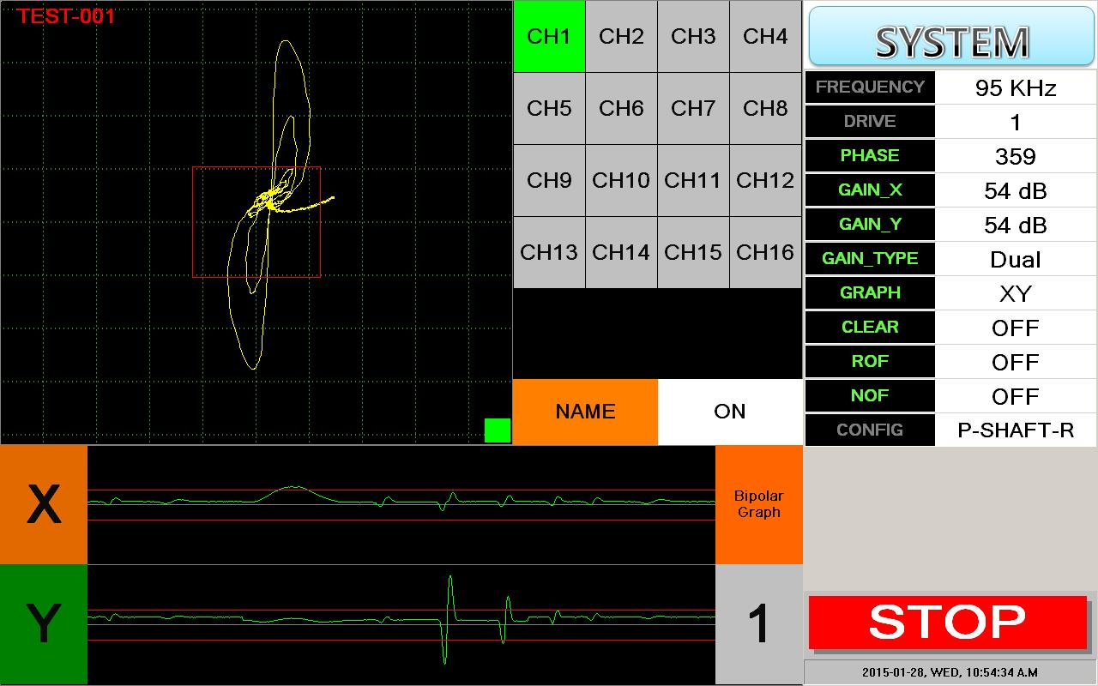Click the NOF label
This screenshot has width=1098, height=686.
[870, 396]
